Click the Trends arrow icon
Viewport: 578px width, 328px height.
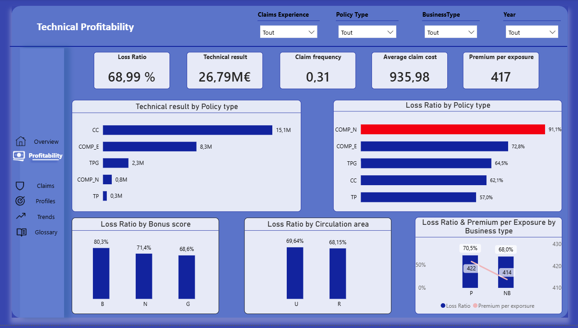pos(21,217)
